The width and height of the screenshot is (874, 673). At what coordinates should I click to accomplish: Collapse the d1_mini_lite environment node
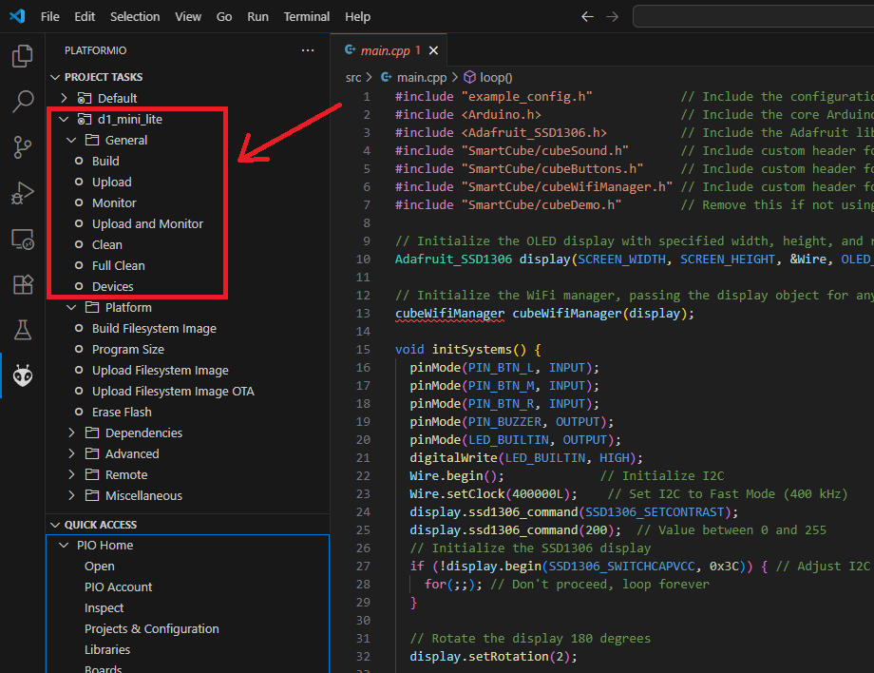65,119
